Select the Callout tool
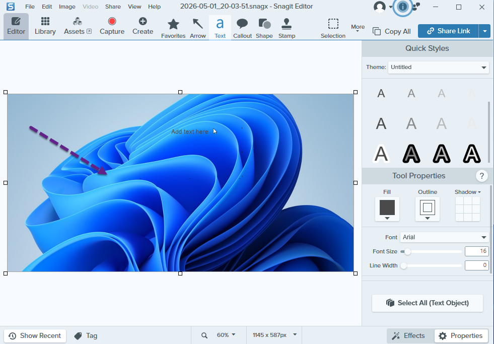 (x=242, y=28)
